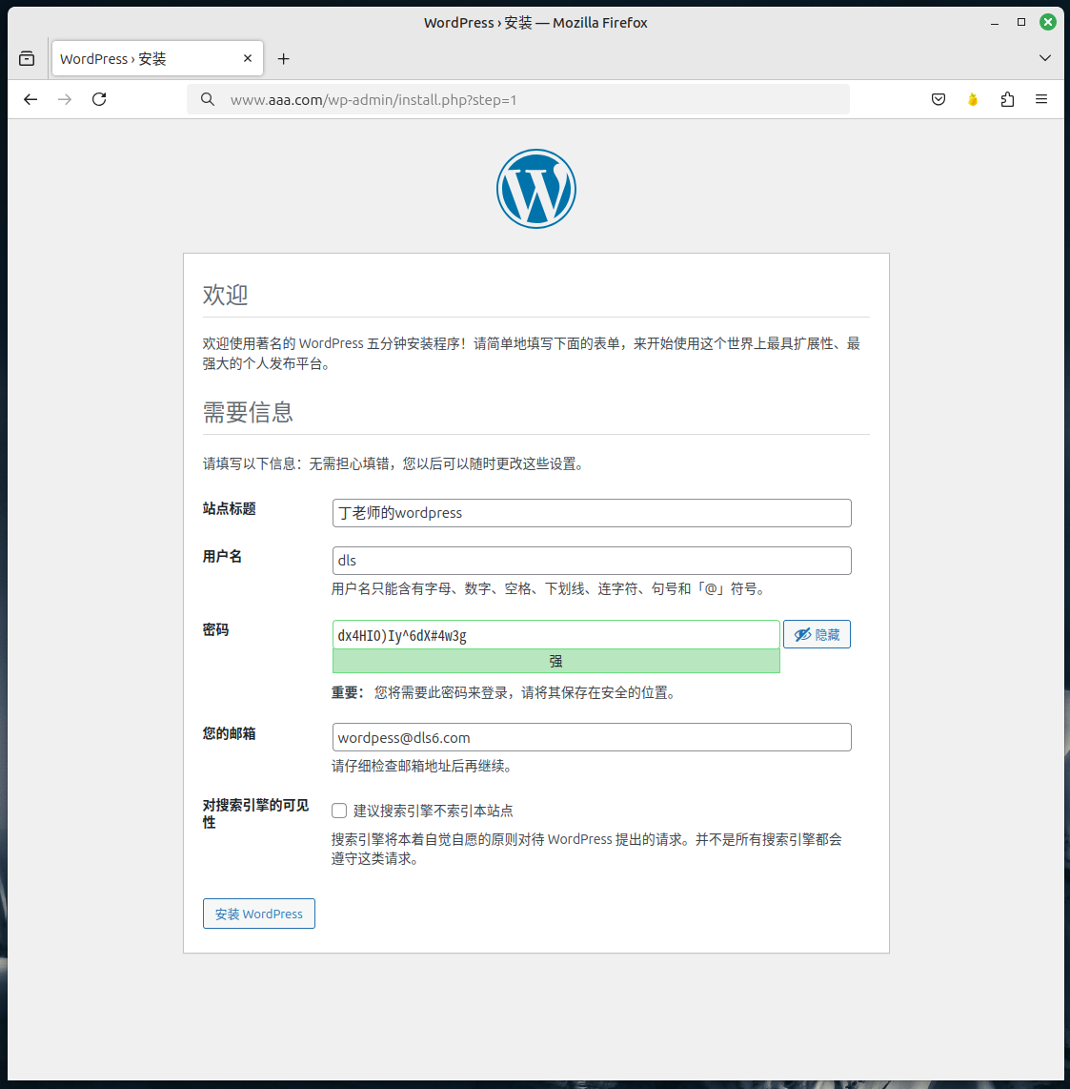Image resolution: width=1070 pixels, height=1089 pixels.
Task: Select the WordPress › 安装 tab
Action: point(157,58)
